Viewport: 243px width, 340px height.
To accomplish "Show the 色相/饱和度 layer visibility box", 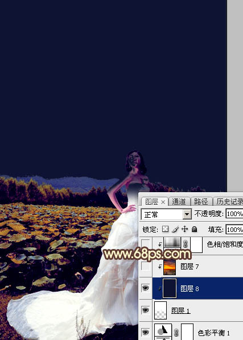I will 145,244.
